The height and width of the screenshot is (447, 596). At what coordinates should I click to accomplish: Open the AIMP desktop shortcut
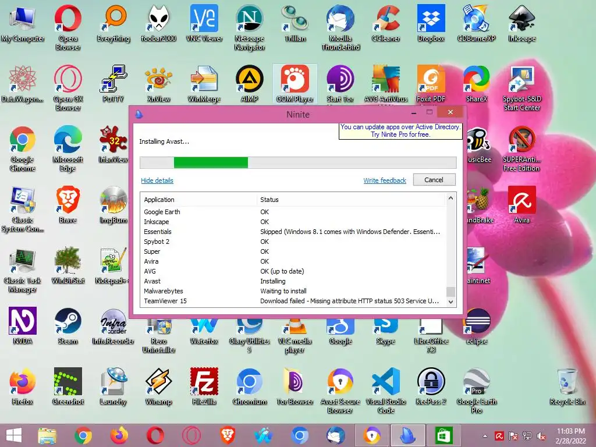pos(249,84)
